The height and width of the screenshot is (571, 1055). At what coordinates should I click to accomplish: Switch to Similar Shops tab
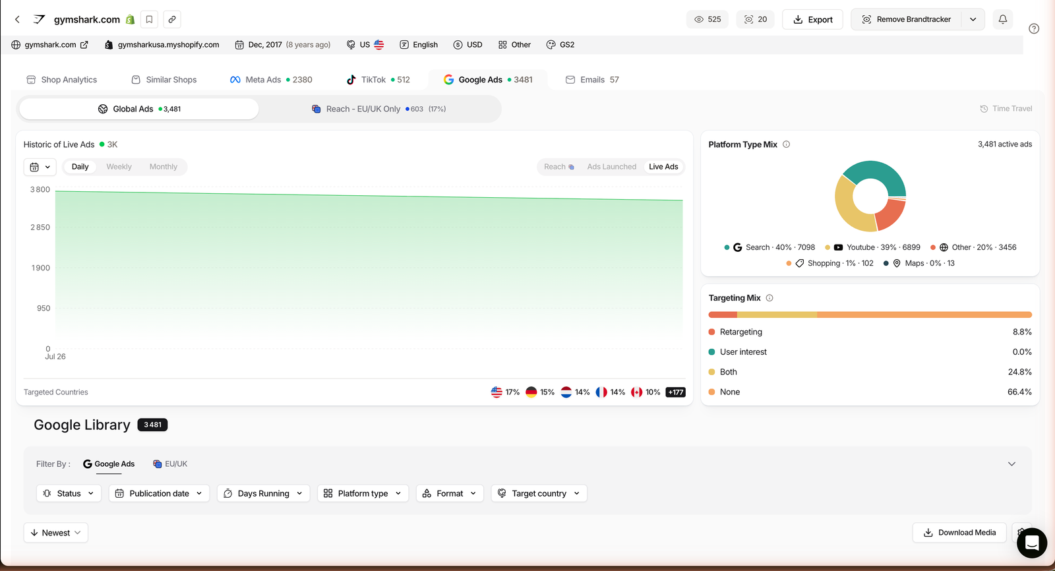[164, 80]
